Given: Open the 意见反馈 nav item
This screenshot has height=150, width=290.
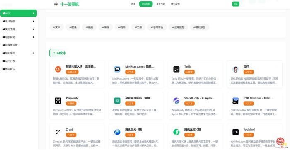Looking at the screenshot, I should 175,4.
